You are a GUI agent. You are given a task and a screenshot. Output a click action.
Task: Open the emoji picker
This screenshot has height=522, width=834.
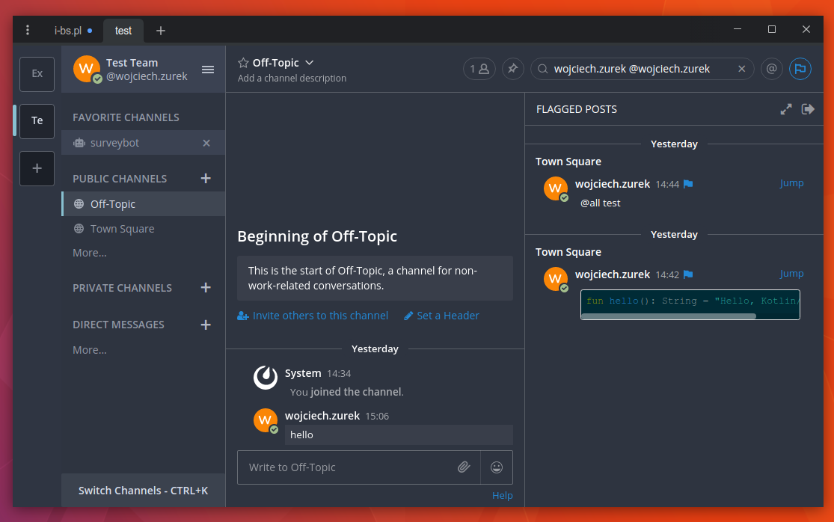pyautogui.click(x=496, y=467)
